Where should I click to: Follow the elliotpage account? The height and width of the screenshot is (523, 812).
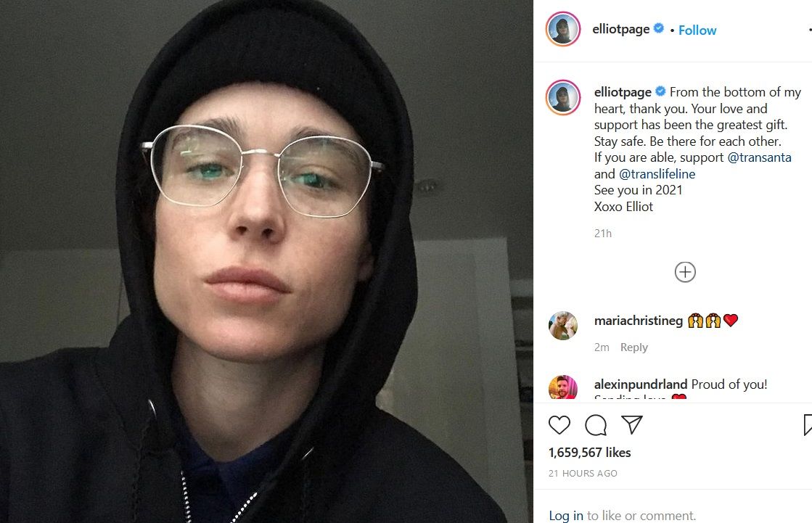point(697,30)
